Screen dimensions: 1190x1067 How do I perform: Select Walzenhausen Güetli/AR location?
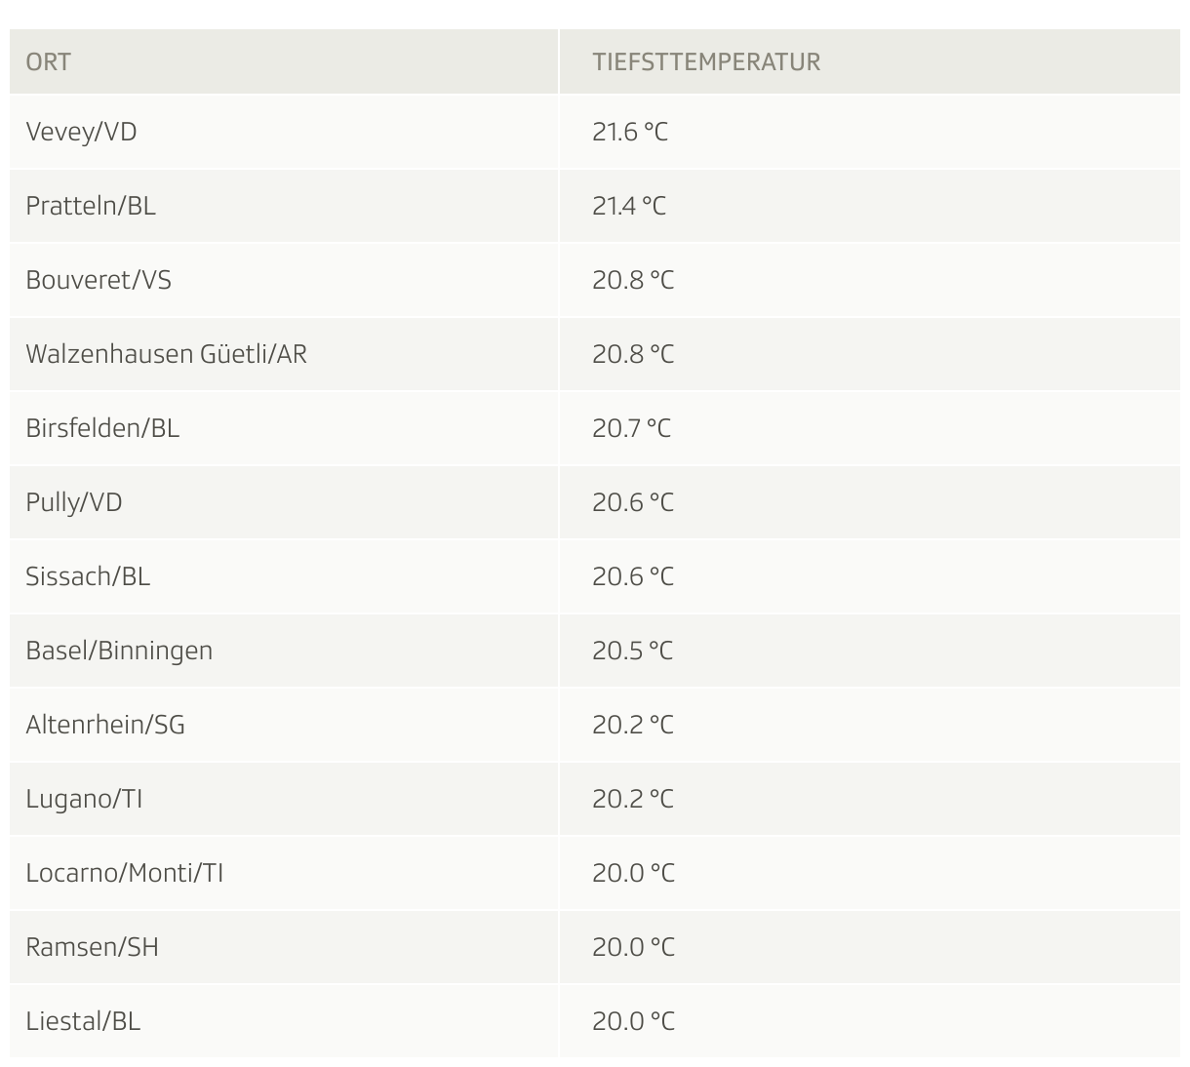[x=166, y=354]
